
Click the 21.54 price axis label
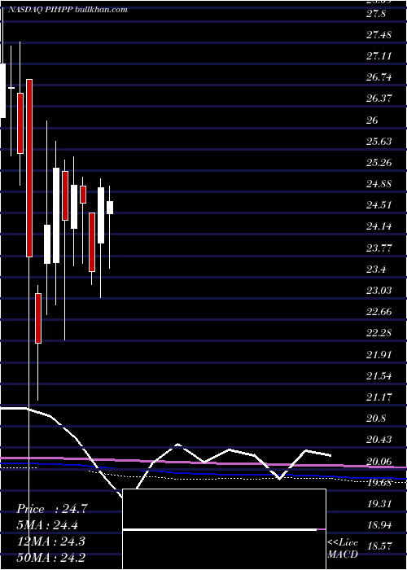pyautogui.click(x=379, y=376)
